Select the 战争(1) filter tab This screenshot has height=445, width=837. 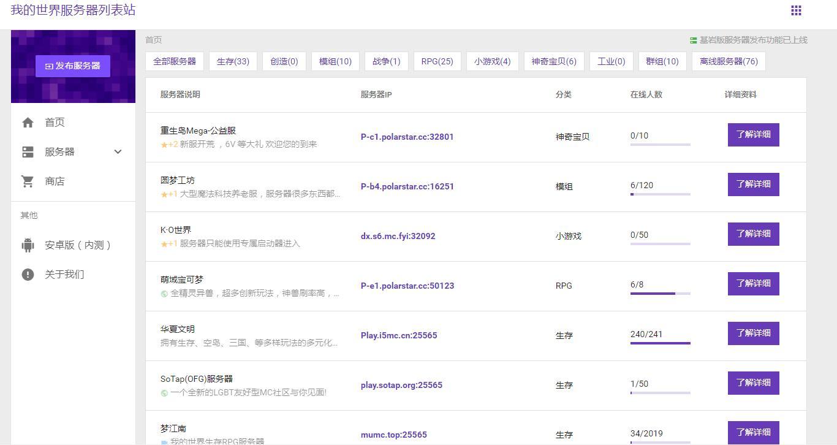[x=387, y=61]
